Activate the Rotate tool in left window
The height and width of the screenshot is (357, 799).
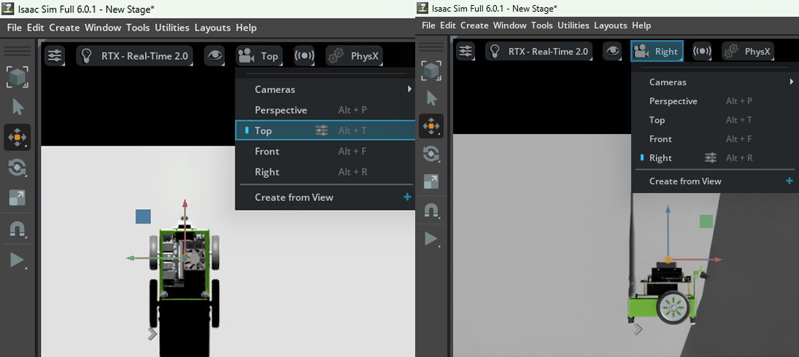pyautogui.click(x=18, y=168)
